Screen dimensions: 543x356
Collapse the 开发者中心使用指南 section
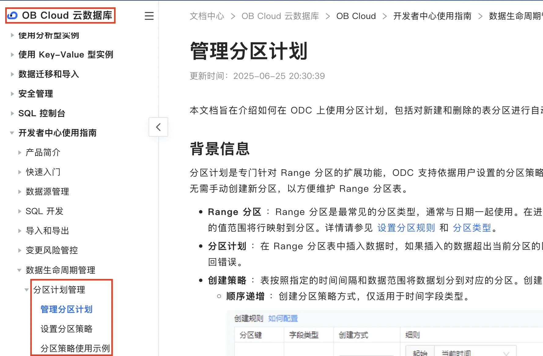click(x=12, y=133)
